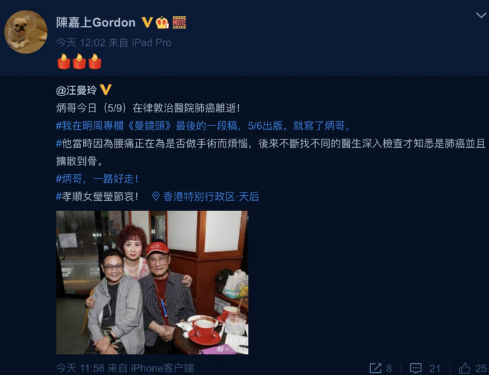The height and width of the screenshot is (375, 489).
Task: Open 陳嘉上Gordon profile name link
Action: click(96, 23)
